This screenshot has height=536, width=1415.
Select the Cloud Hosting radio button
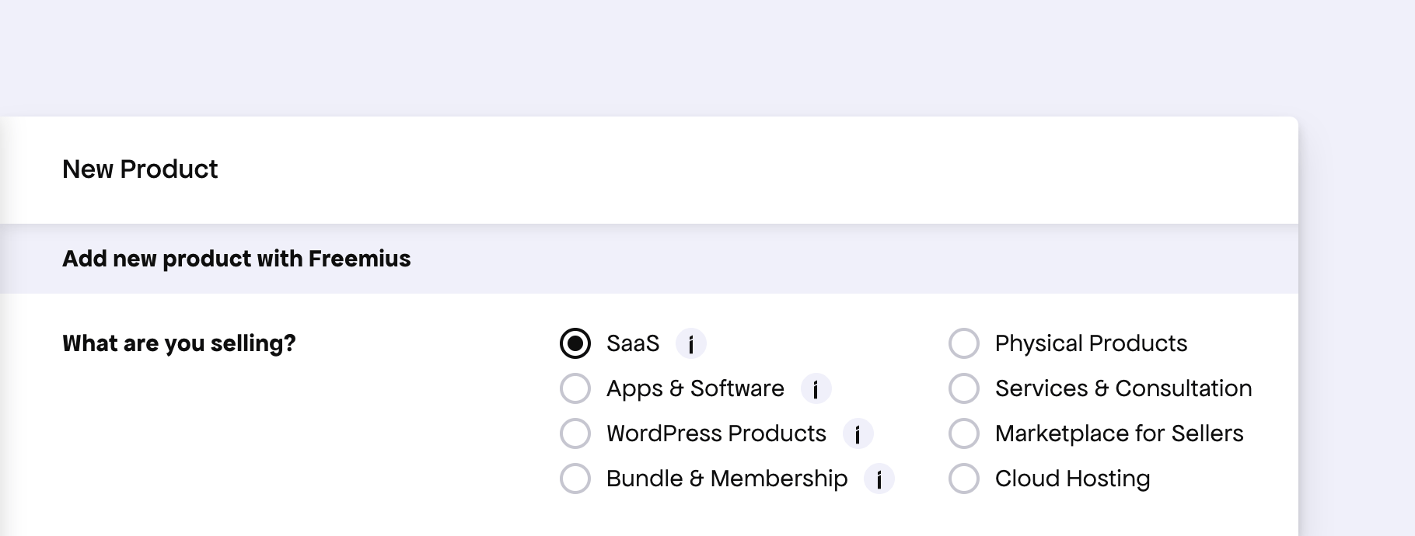[964, 479]
